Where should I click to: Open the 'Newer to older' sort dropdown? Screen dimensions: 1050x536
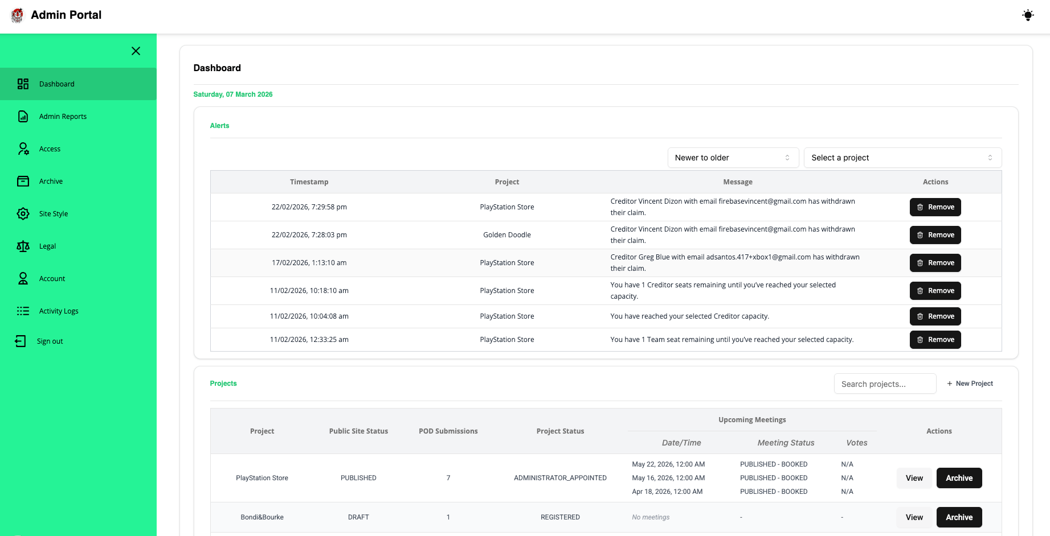coord(732,158)
